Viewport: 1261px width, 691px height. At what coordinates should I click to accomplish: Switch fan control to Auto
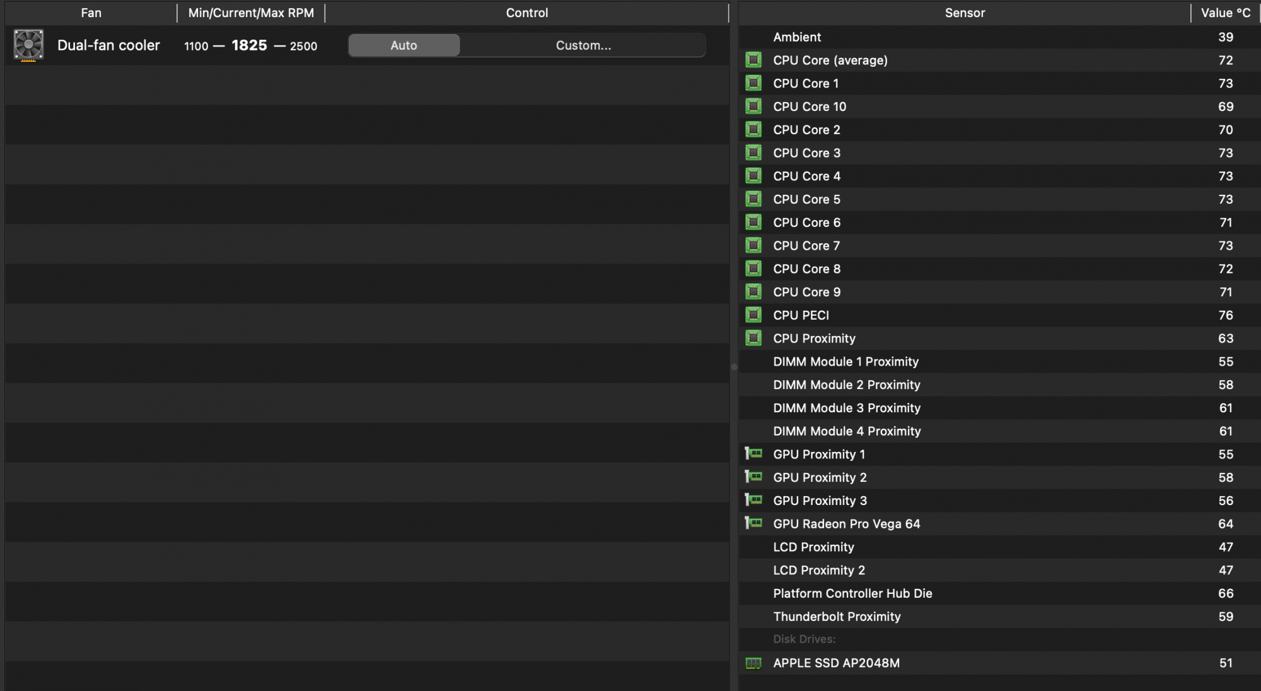click(x=404, y=45)
